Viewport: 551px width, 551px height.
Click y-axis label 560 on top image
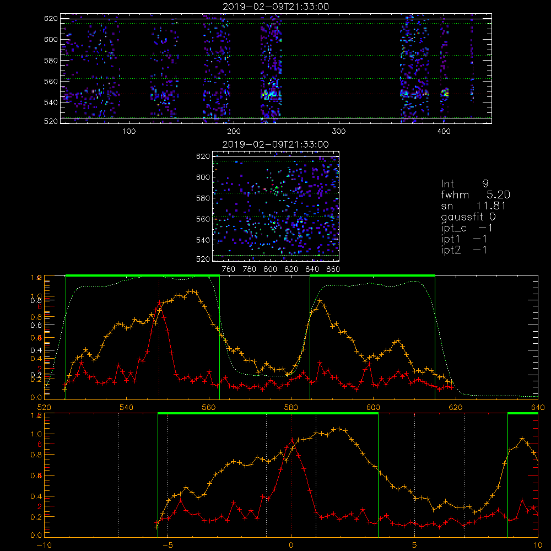(51, 81)
